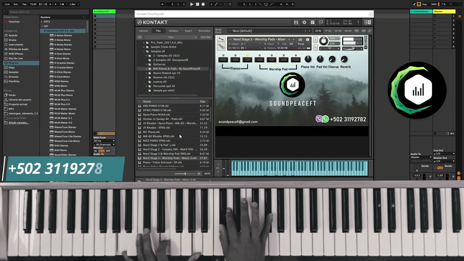Toggle the MIDI map mode button

[x=434, y=4]
